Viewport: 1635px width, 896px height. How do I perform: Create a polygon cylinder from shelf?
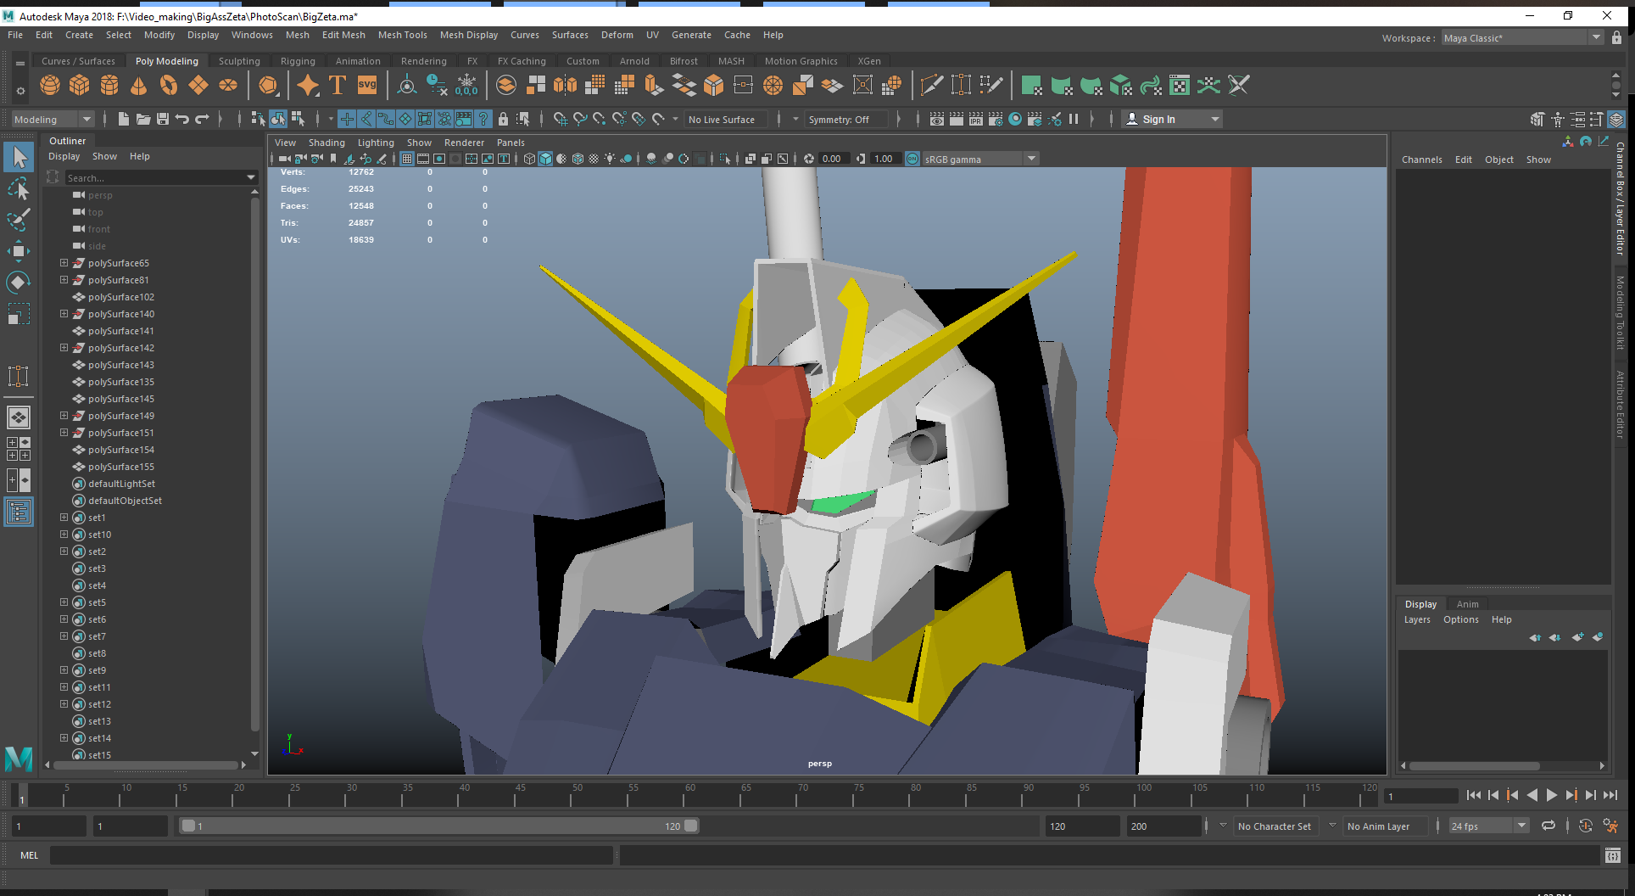(109, 86)
